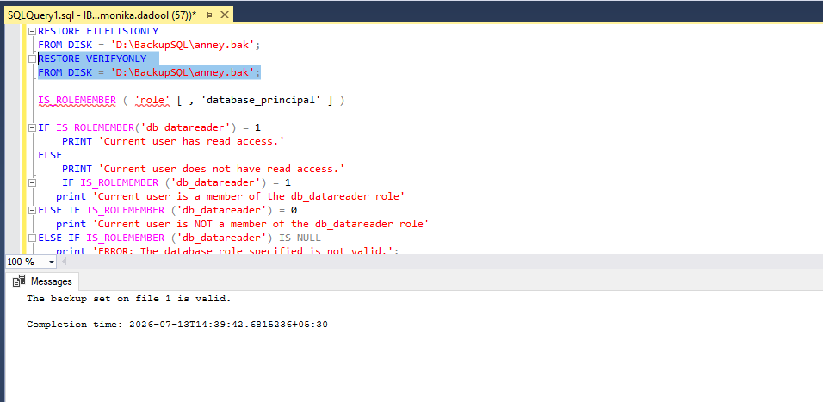Click the IS NULL keywords in ELSE IF line
The image size is (823, 402).
pos(300,238)
